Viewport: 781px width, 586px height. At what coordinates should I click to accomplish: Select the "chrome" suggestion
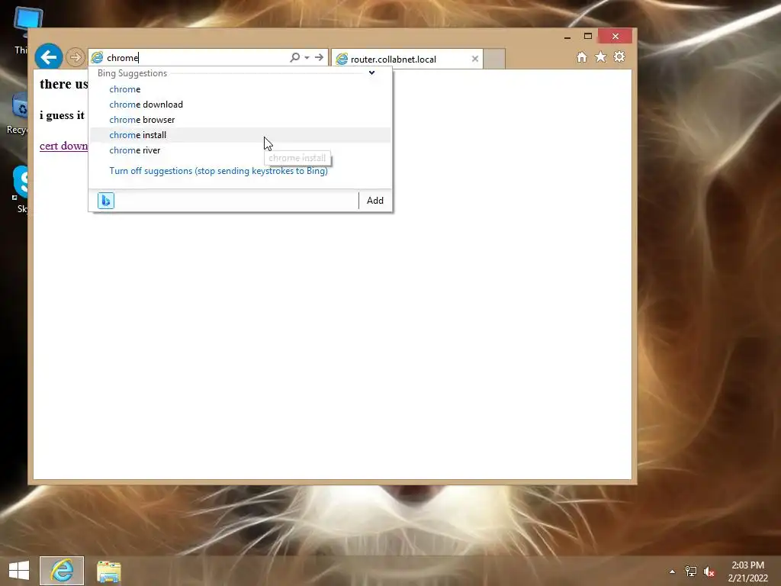(x=240, y=89)
